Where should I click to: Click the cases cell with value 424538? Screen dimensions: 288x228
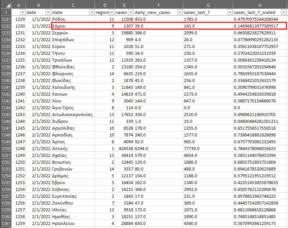pos(124,148)
